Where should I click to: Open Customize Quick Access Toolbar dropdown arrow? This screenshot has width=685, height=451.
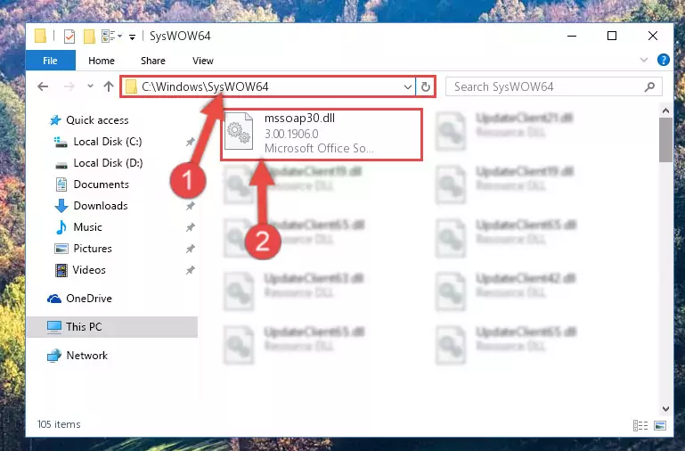132,37
